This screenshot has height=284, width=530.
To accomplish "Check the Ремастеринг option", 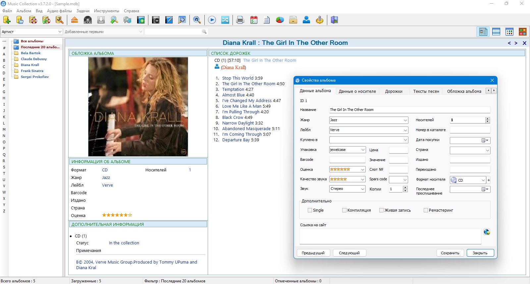I will [426, 210].
